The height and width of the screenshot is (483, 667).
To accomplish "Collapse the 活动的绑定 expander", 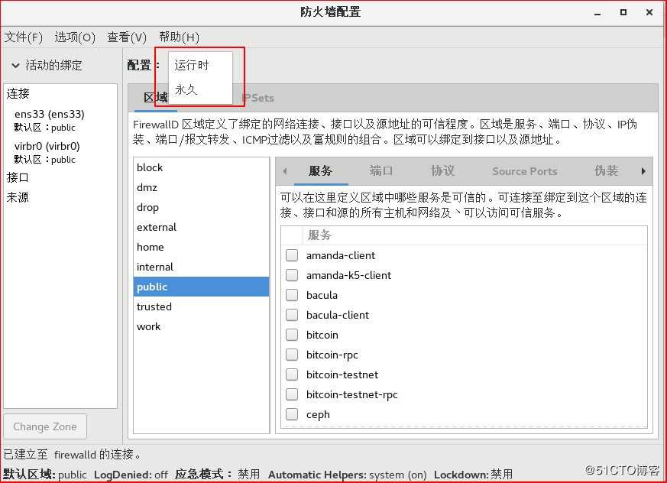I will click(16, 66).
